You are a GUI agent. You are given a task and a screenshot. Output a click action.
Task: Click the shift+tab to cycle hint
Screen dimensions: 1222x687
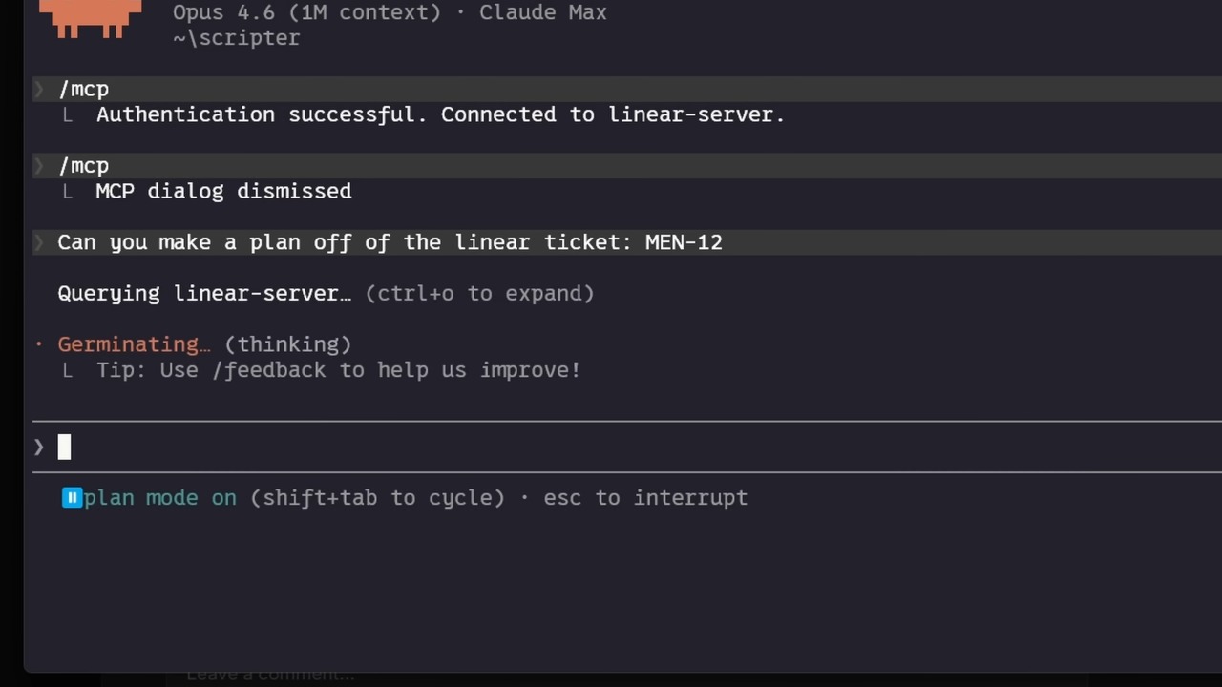click(377, 497)
